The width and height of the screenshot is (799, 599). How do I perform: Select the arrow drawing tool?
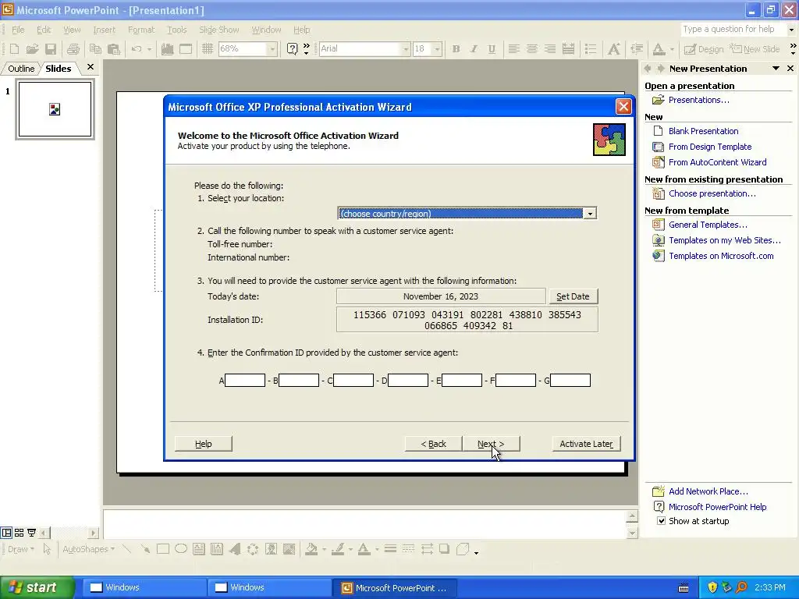(145, 548)
